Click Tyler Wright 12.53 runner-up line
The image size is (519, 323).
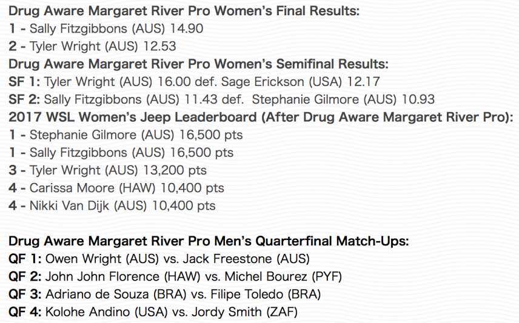(92, 46)
